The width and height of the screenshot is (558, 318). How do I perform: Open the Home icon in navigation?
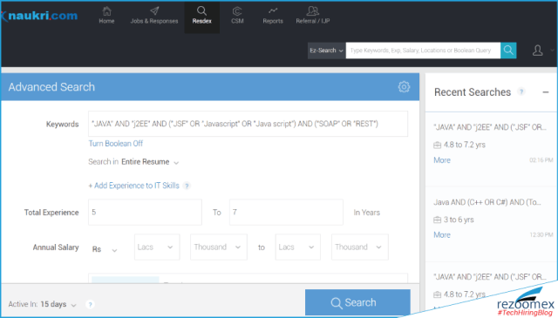click(x=106, y=11)
